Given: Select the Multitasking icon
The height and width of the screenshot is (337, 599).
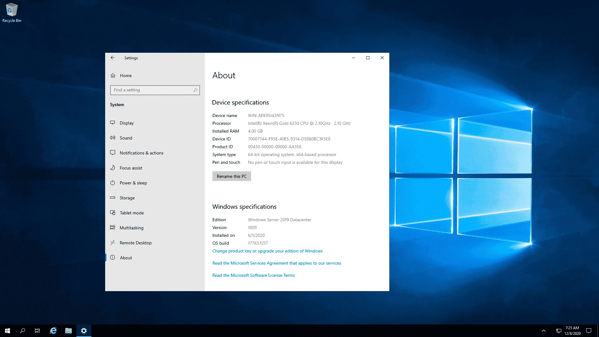Looking at the screenshot, I should click(113, 227).
